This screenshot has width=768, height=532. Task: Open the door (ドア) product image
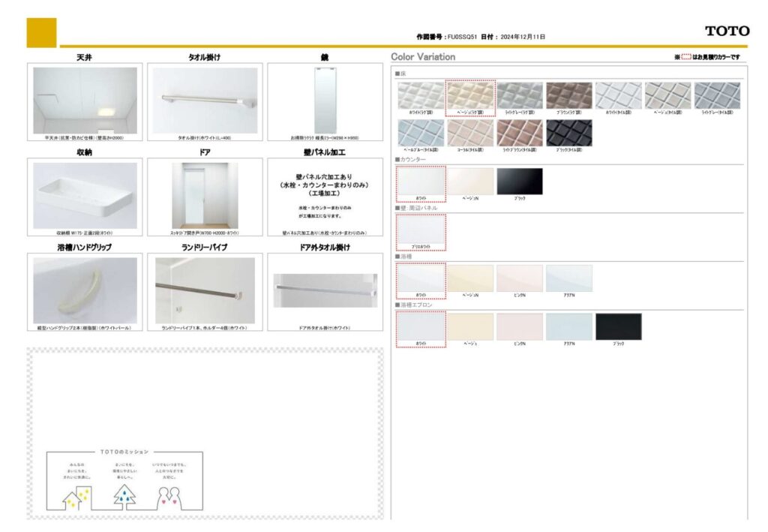coord(205,195)
